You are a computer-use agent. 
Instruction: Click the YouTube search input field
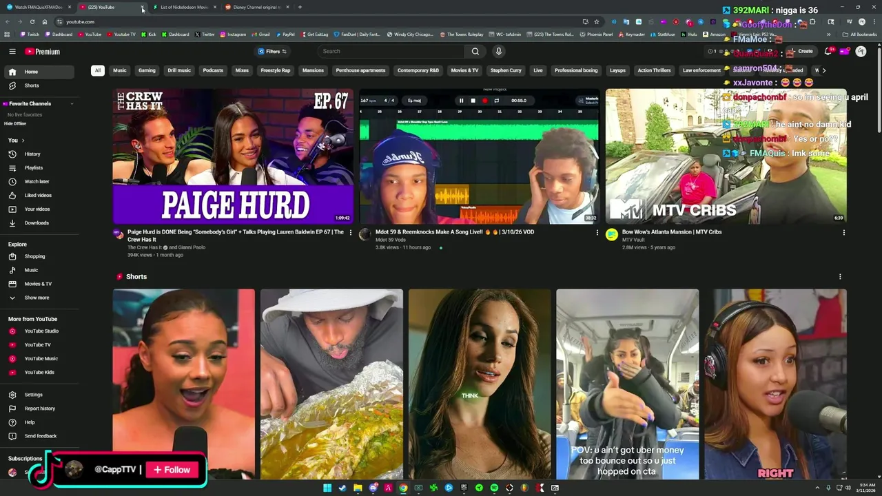(x=391, y=51)
